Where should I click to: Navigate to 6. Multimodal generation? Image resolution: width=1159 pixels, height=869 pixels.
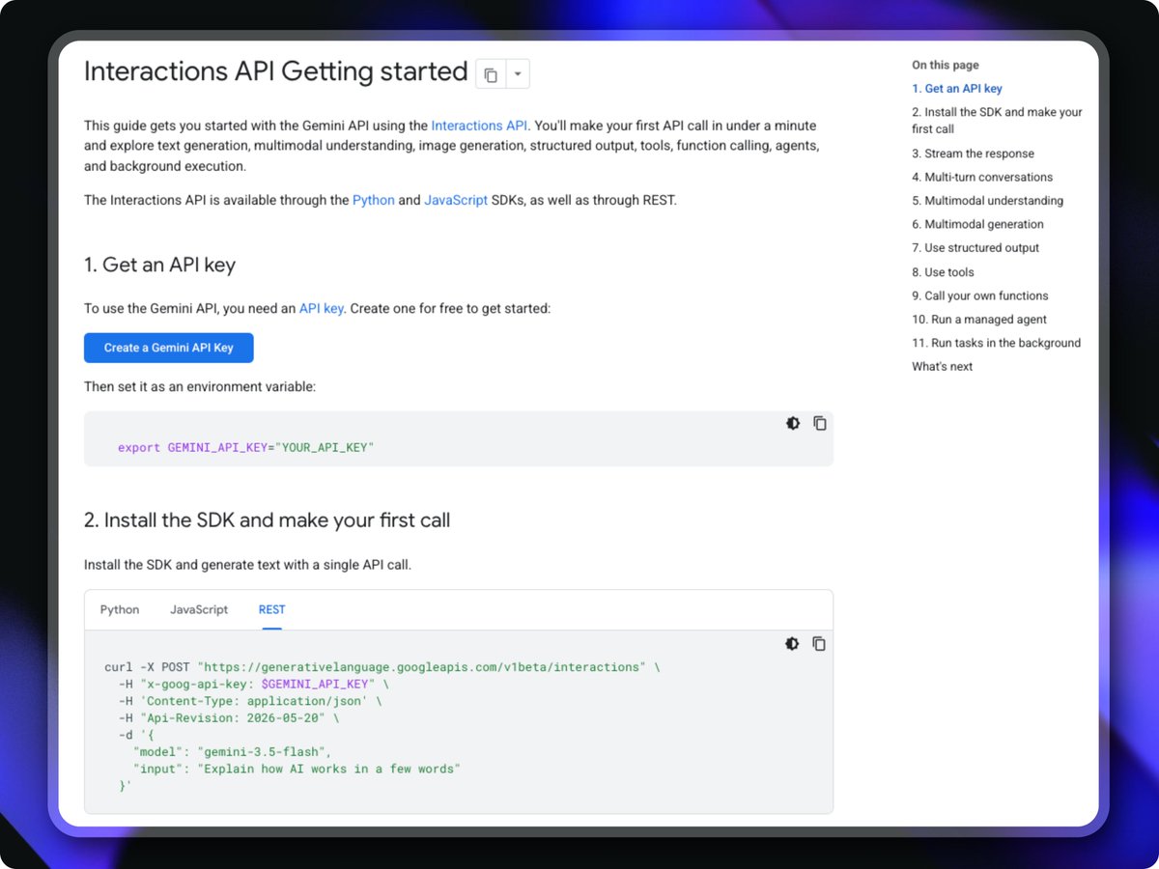tap(977, 224)
